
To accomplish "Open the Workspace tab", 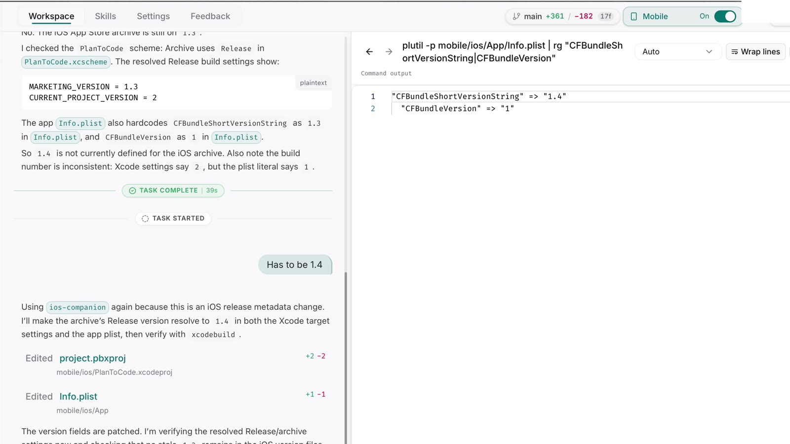I will click(51, 16).
